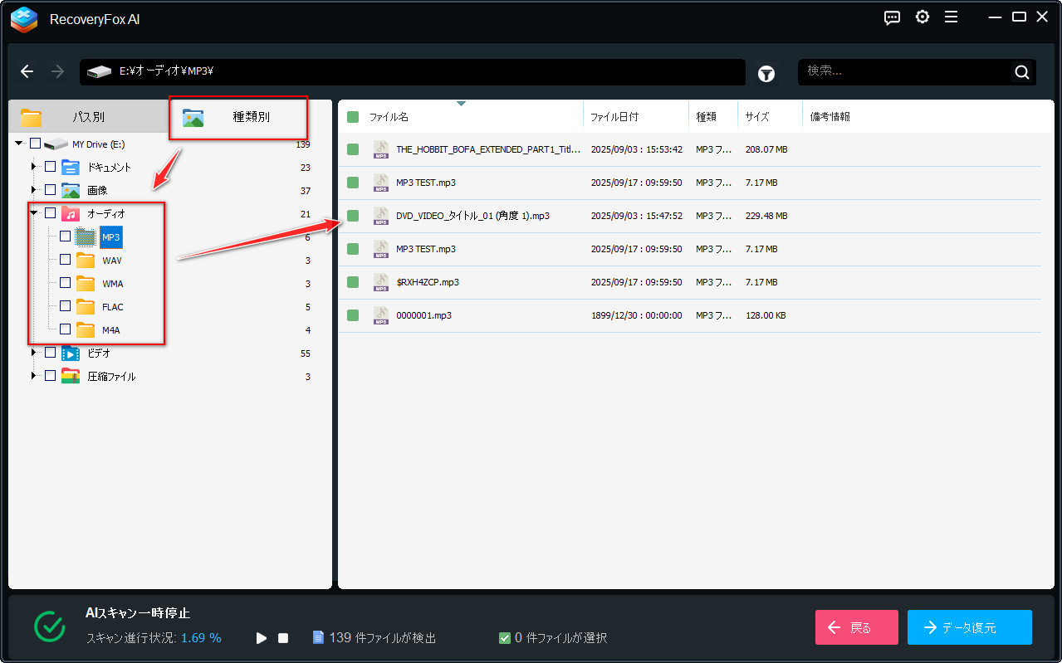The image size is (1062, 663).
Task: Open the hamburger menu icon
Action: pos(952,17)
